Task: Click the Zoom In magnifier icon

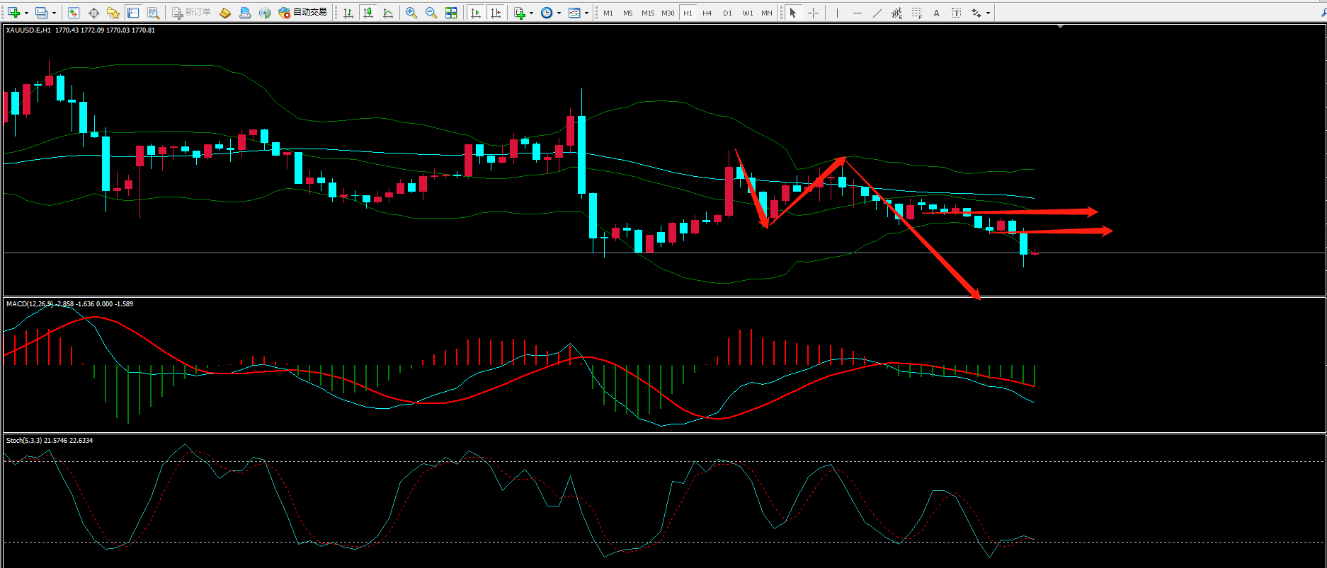Action: point(411,13)
